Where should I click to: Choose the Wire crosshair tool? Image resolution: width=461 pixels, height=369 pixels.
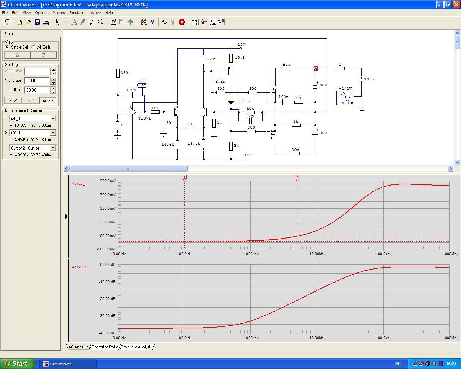66,22
